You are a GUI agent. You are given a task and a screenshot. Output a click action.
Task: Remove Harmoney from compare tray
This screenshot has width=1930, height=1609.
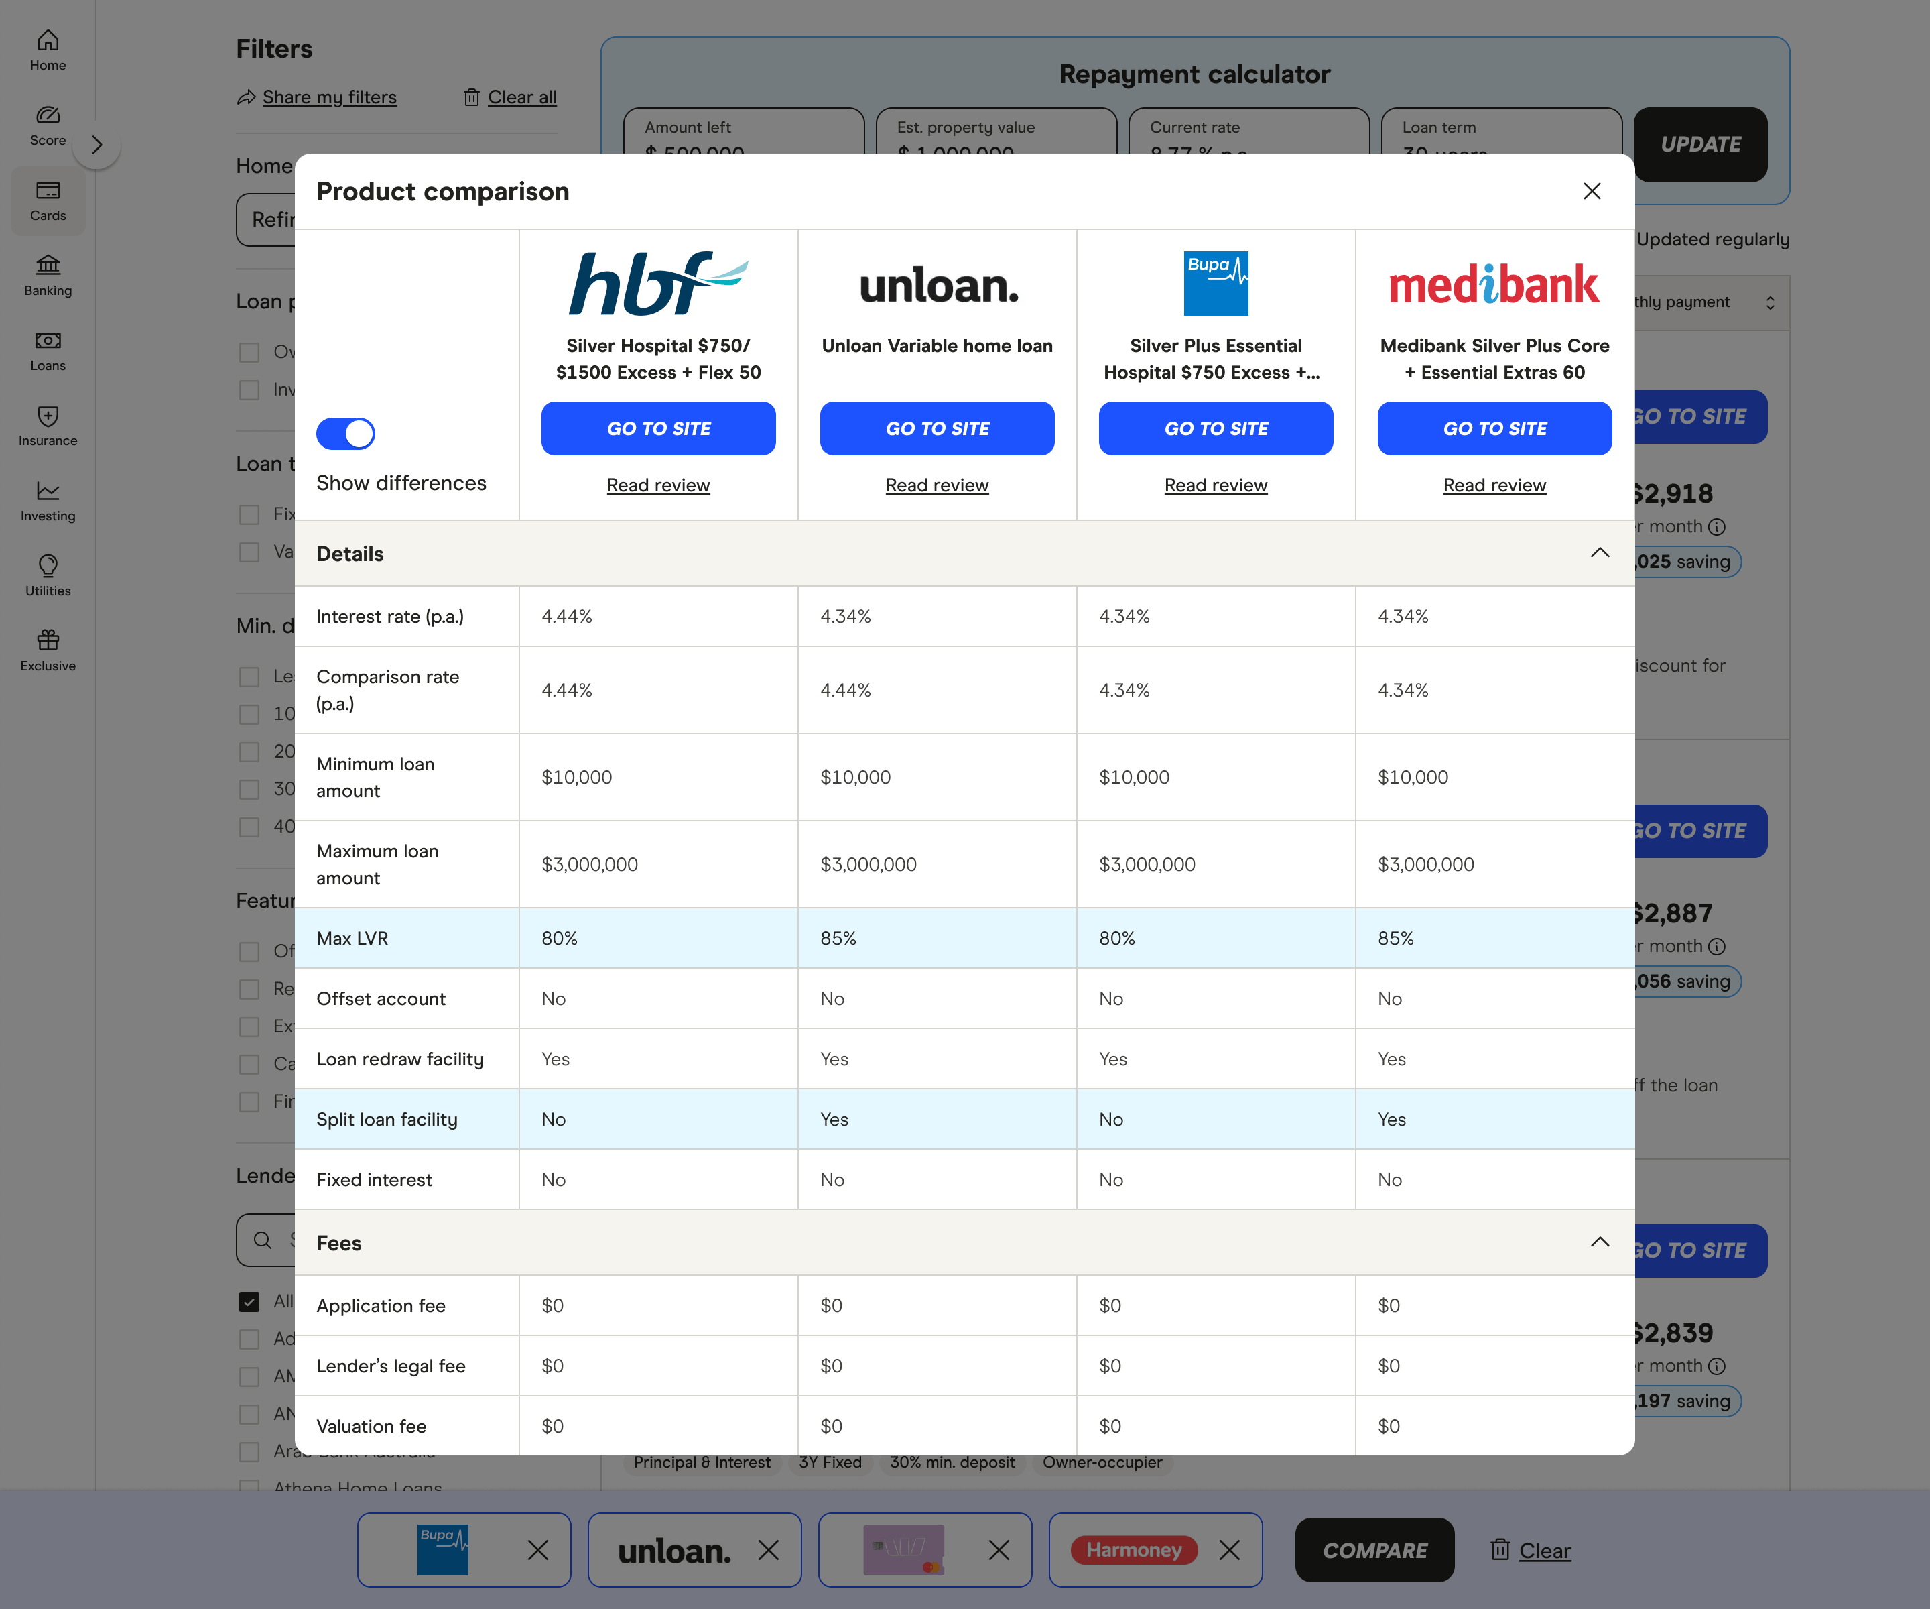click(x=1229, y=1550)
